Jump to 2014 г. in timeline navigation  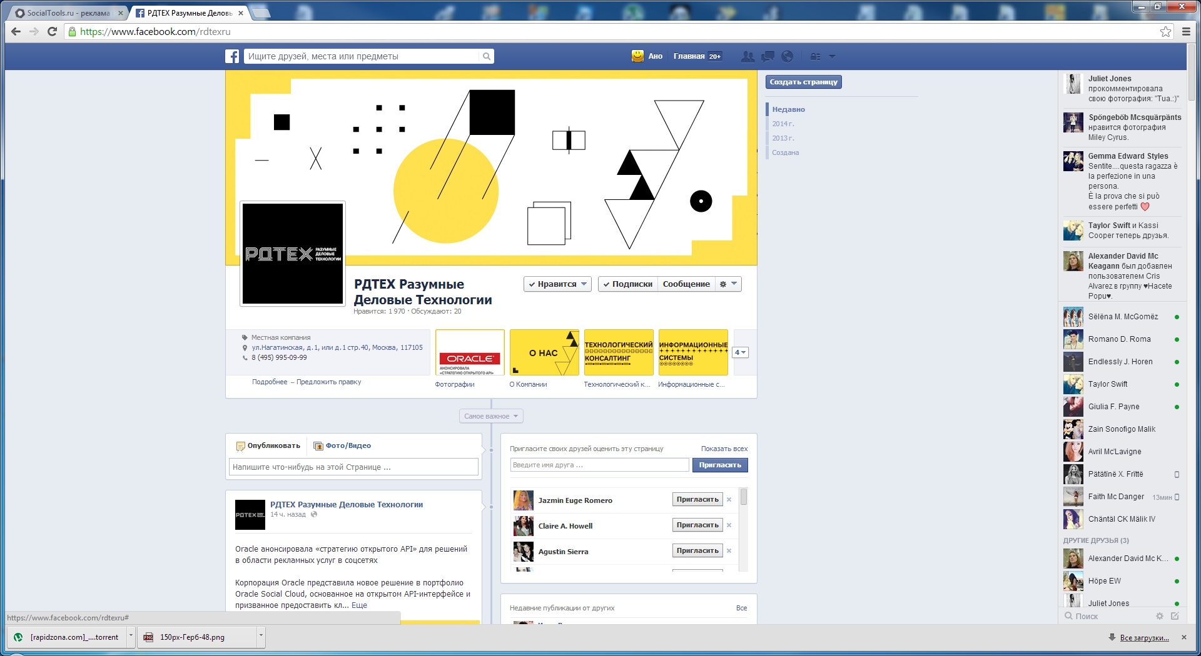point(783,124)
